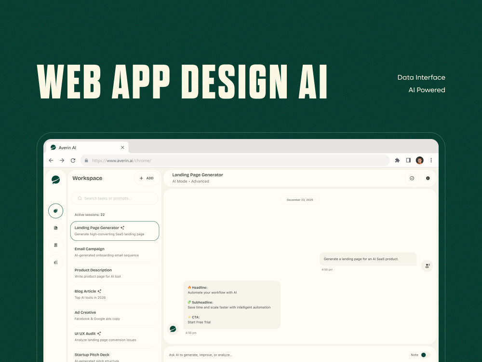482x362 pixels.
Task: Open the documents sidebar icon
Action: click(x=55, y=228)
